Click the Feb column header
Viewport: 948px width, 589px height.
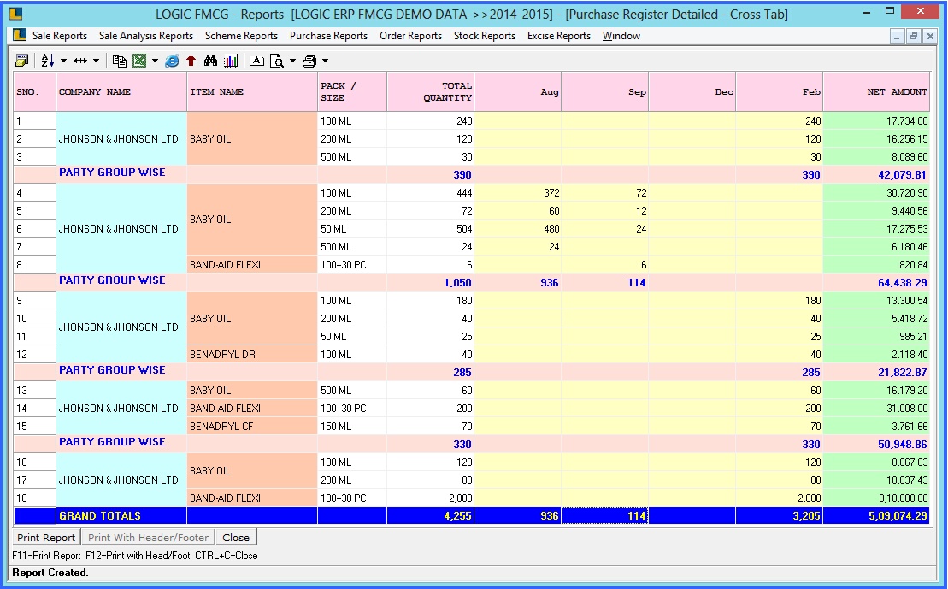(x=780, y=92)
